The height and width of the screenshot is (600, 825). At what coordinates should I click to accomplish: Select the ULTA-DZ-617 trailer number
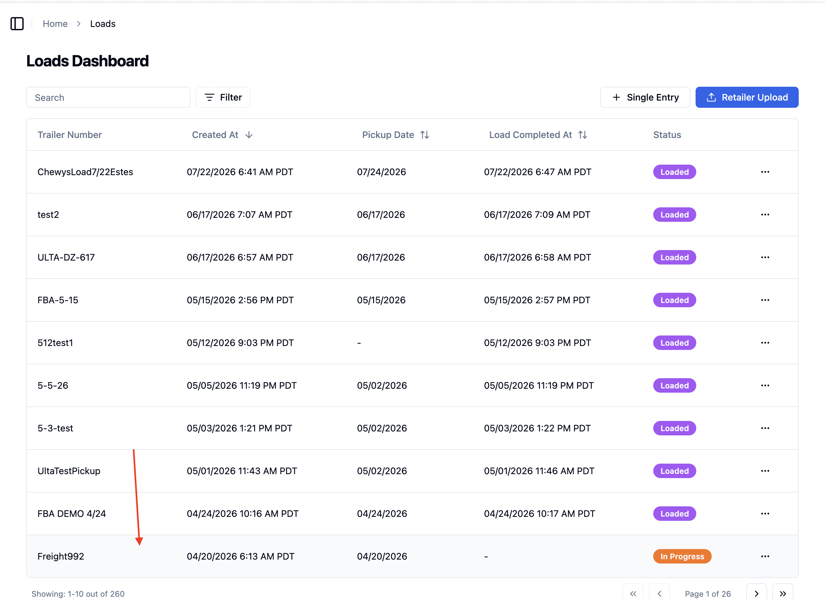point(66,257)
